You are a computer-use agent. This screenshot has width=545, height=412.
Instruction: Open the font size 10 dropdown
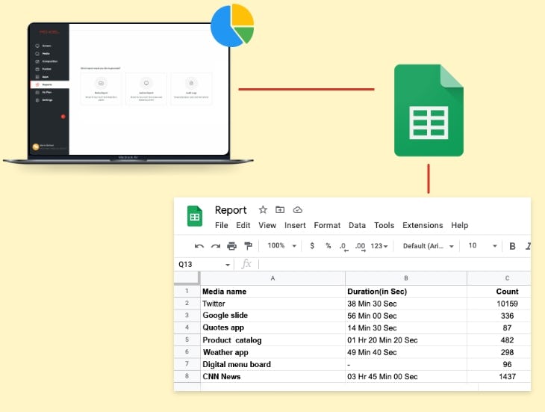click(x=483, y=246)
